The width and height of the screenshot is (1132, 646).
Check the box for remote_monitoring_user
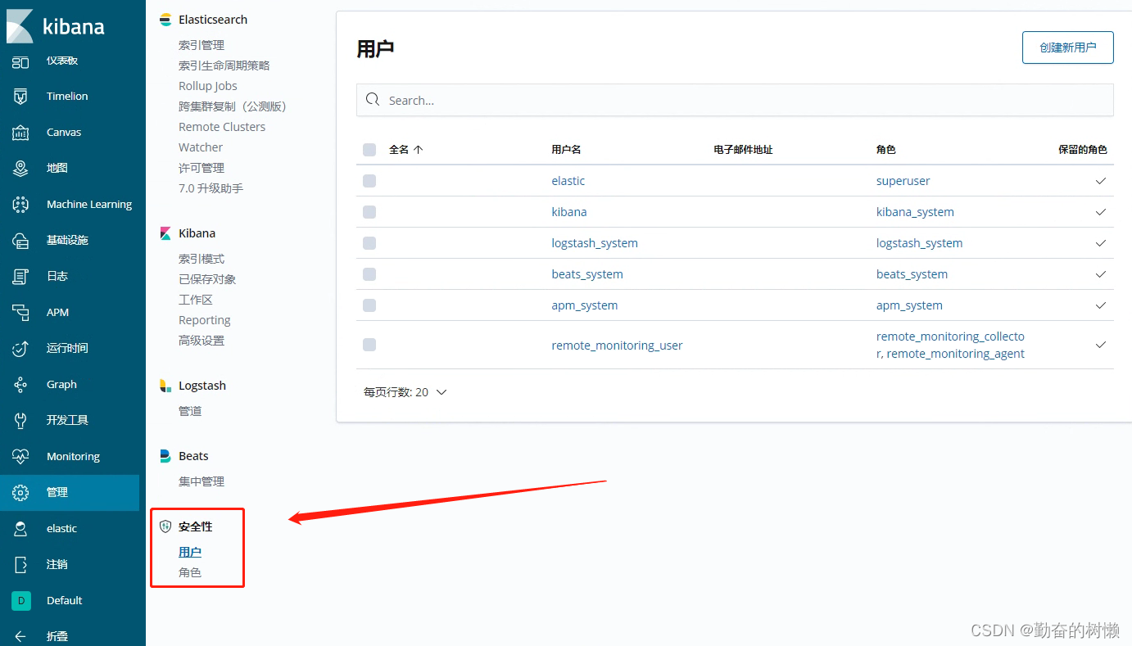coord(369,345)
